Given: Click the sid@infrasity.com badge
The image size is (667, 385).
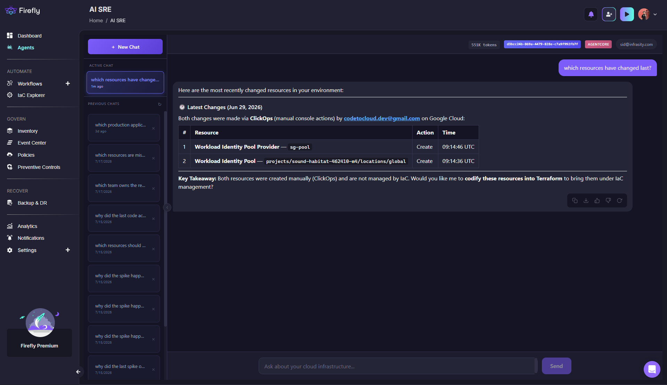Looking at the screenshot, I should [636, 44].
